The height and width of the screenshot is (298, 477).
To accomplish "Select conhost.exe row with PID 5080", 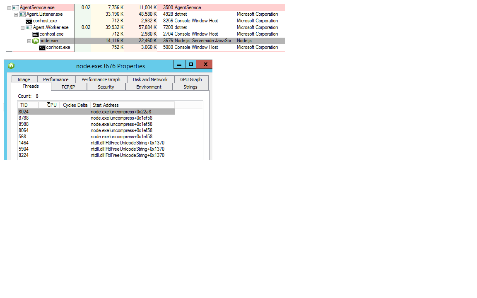I will [145, 48].
